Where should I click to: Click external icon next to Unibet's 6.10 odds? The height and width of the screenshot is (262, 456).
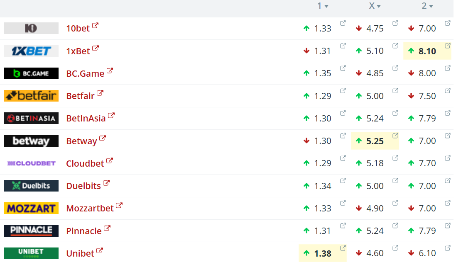pyautogui.click(x=448, y=248)
